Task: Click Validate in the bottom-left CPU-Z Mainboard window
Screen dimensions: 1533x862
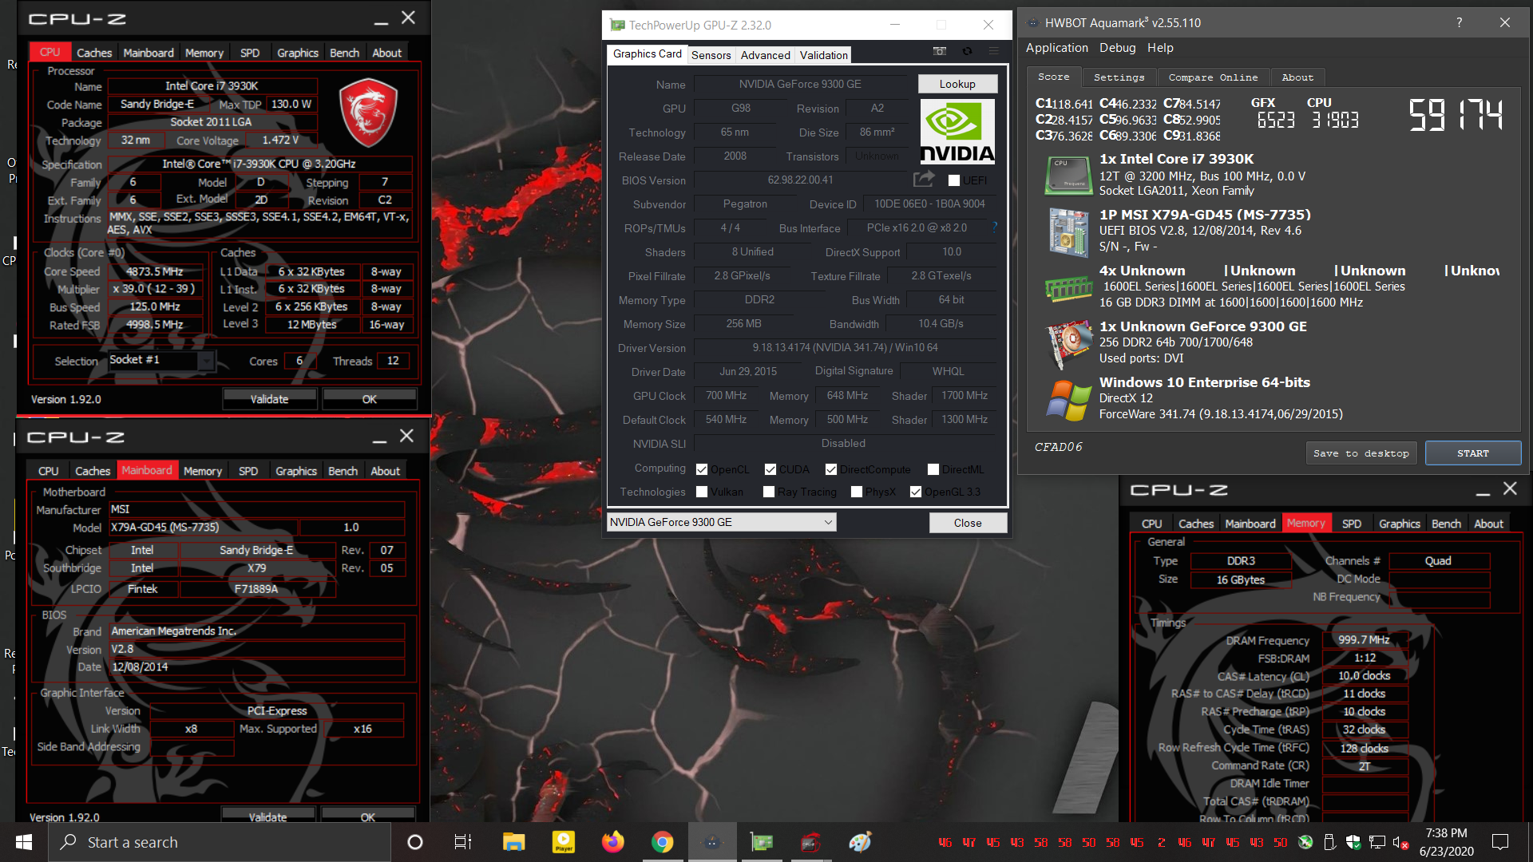Action: tap(267, 817)
